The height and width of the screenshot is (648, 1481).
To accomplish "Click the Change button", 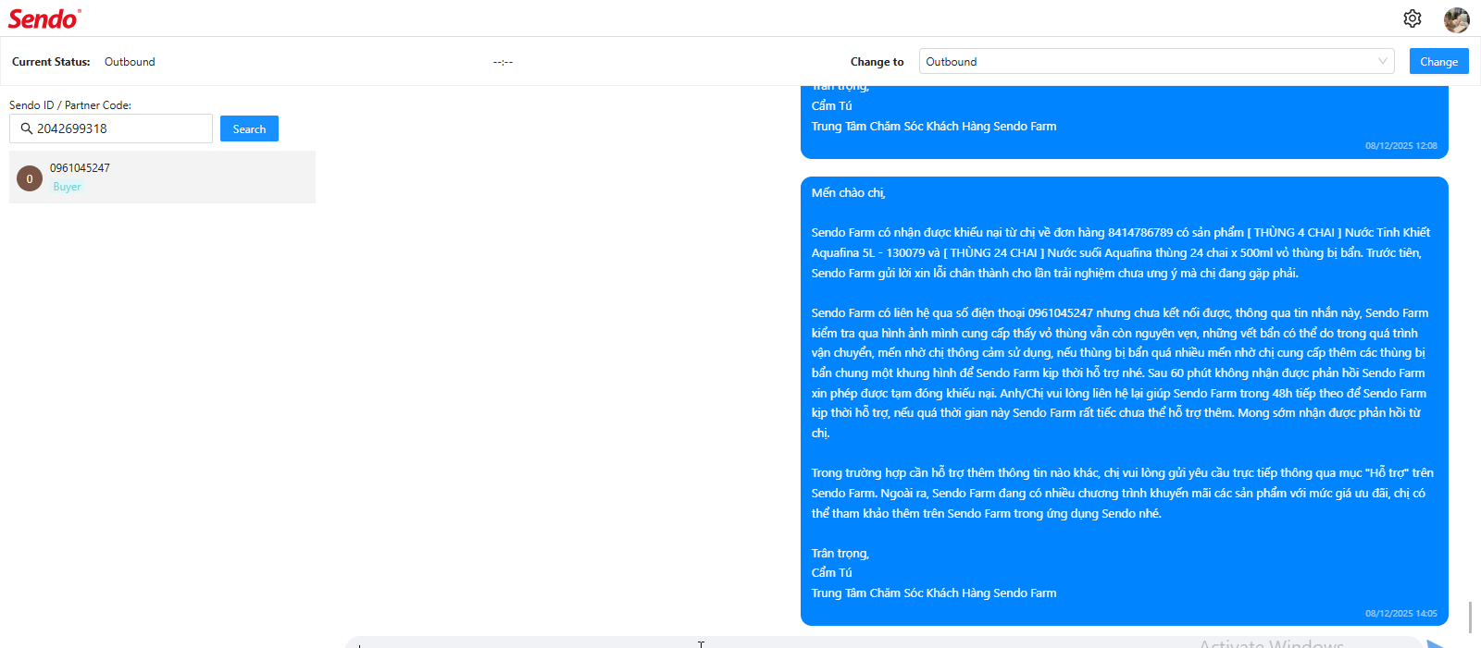I will tap(1439, 62).
